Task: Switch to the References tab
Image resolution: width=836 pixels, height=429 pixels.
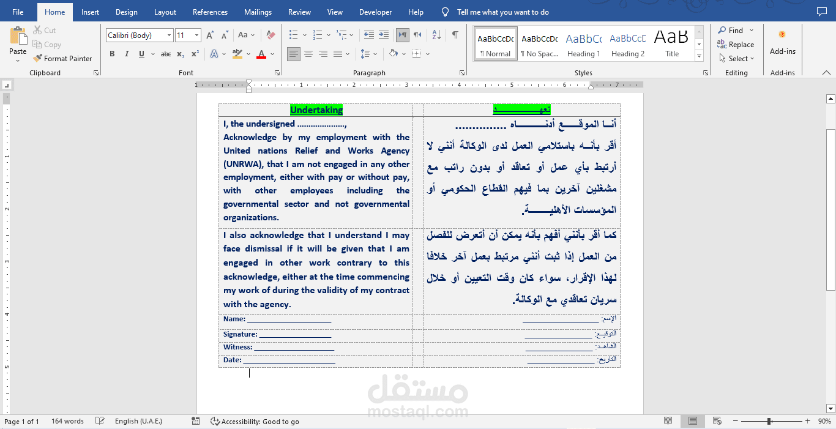Action: point(210,12)
